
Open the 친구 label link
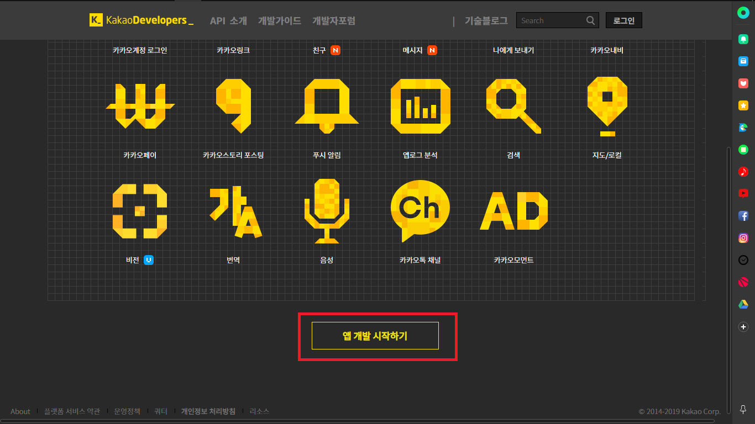pos(319,50)
